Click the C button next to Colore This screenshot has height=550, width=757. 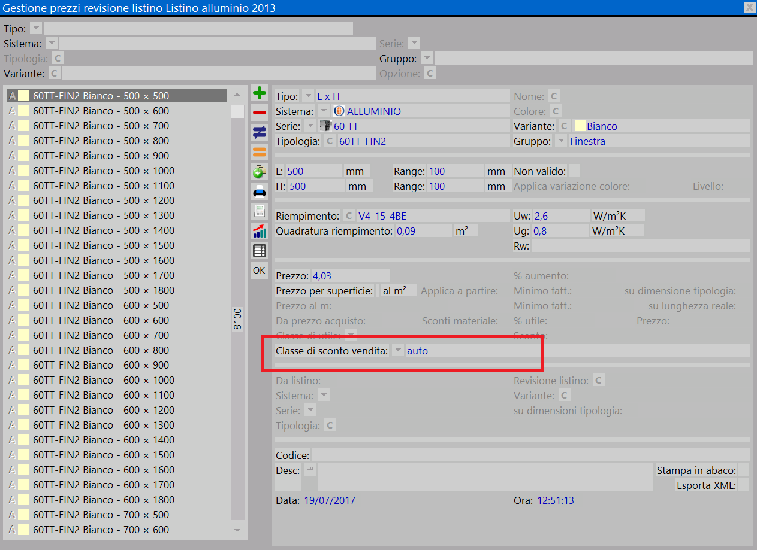click(556, 111)
